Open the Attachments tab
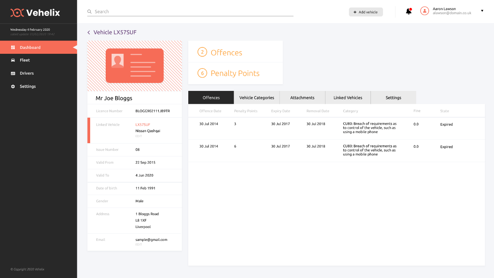The image size is (494, 278). tap(302, 98)
